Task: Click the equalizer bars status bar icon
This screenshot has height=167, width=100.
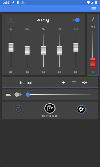Action: click(x=23, y=3)
